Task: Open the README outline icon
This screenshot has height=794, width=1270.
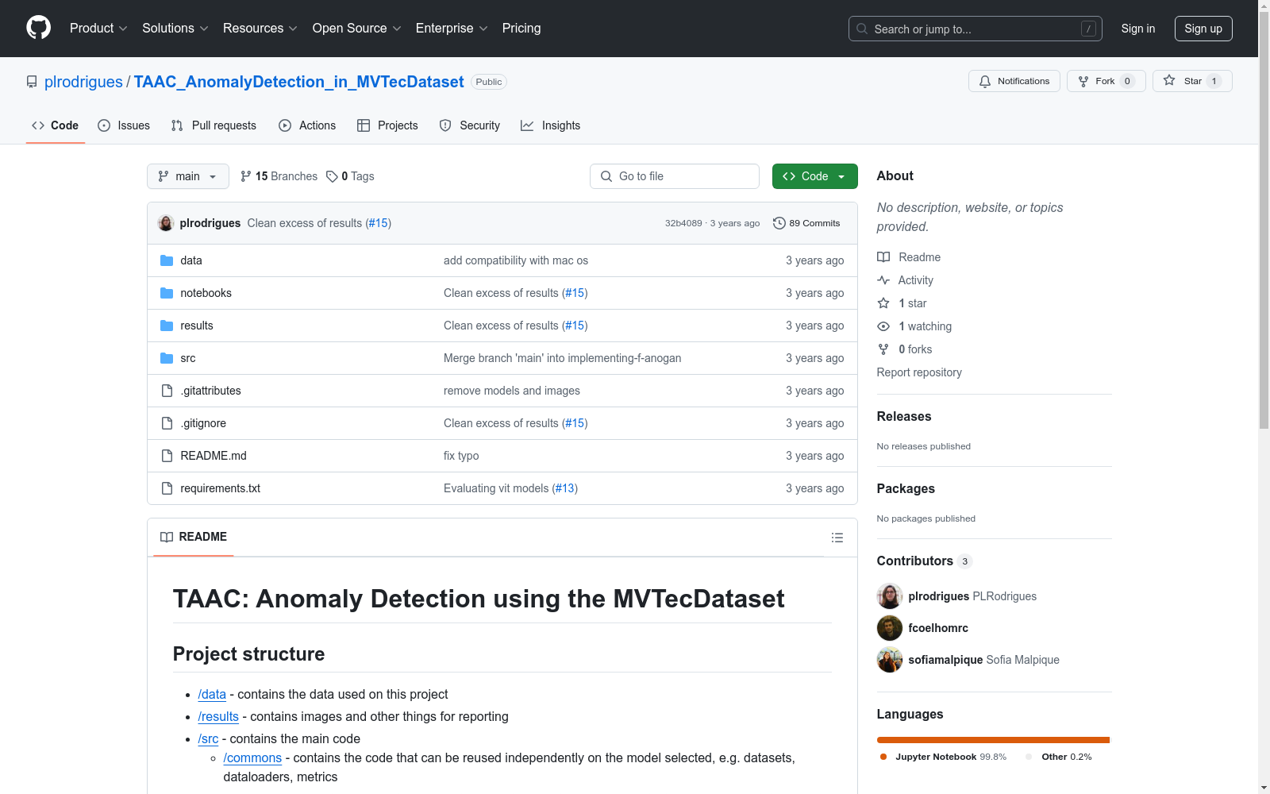Action: tap(837, 538)
